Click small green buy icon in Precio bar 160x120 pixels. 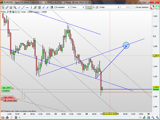coord(19,12)
